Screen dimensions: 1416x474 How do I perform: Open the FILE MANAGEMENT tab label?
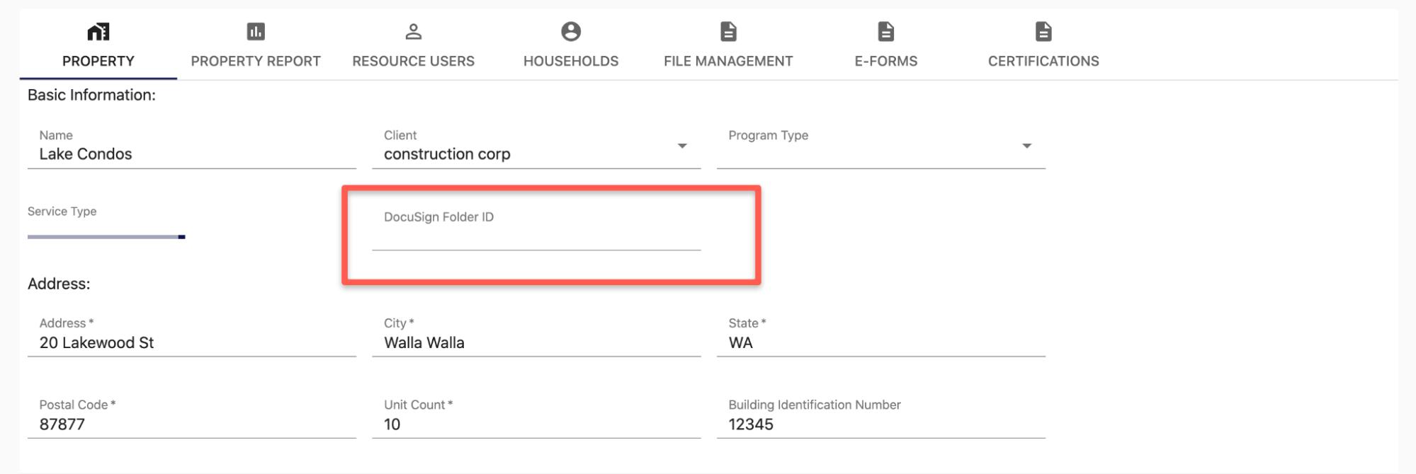pos(728,62)
